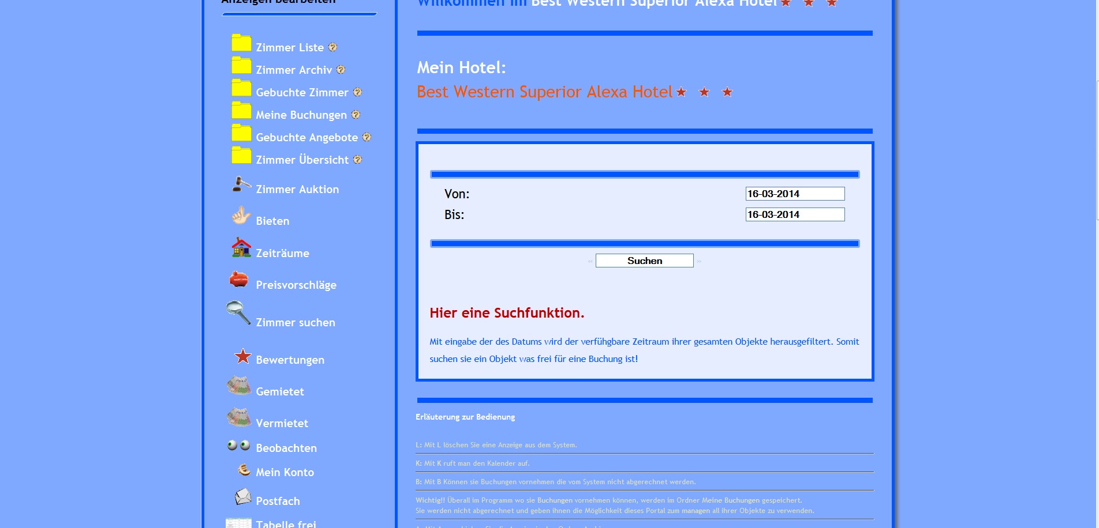Click the Bis date input field
1099x528 pixels.
point(795,214)
